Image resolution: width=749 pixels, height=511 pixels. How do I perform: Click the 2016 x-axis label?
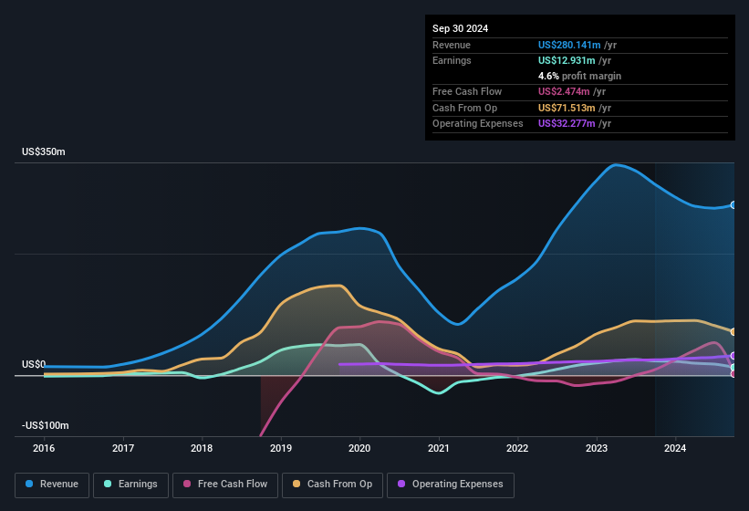pos(44,448)
